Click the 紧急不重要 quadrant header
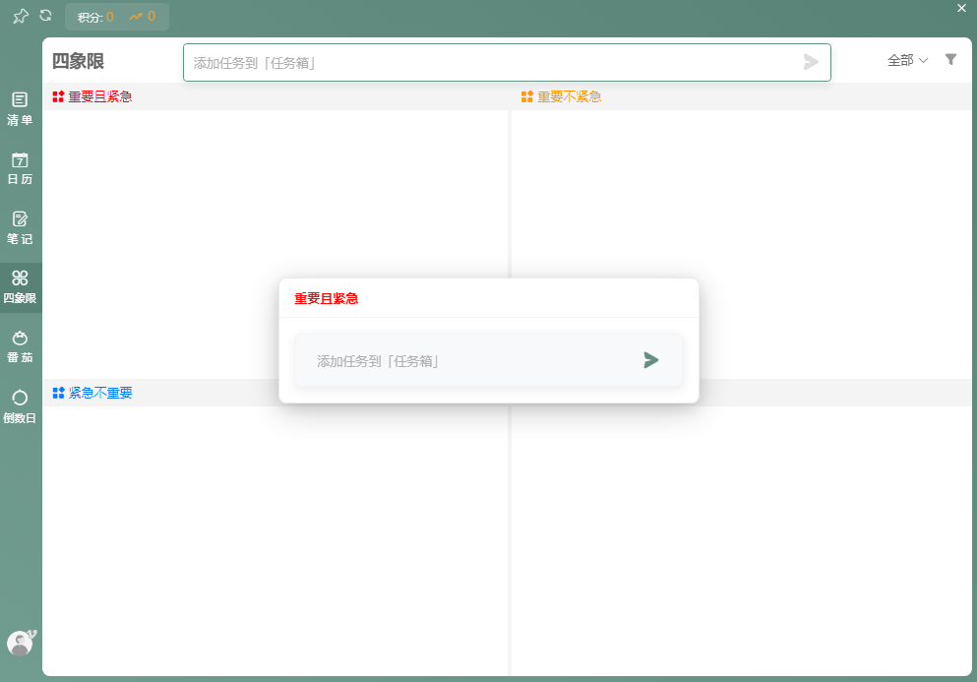977x682 pixels. tap(92, 393)
